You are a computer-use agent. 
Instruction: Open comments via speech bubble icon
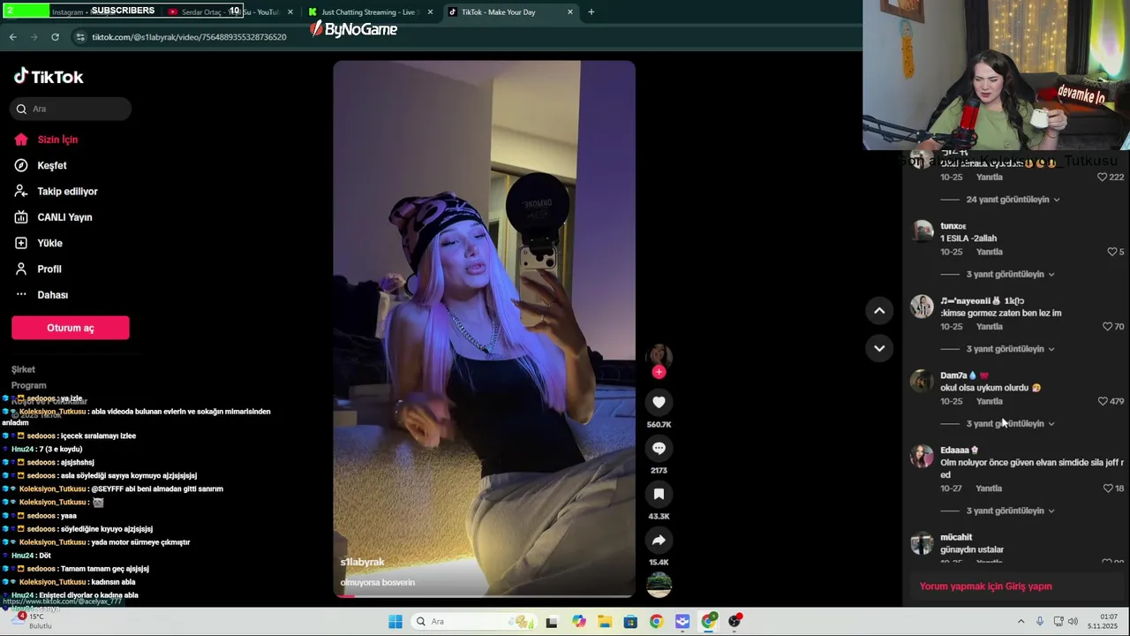[659, 448]
